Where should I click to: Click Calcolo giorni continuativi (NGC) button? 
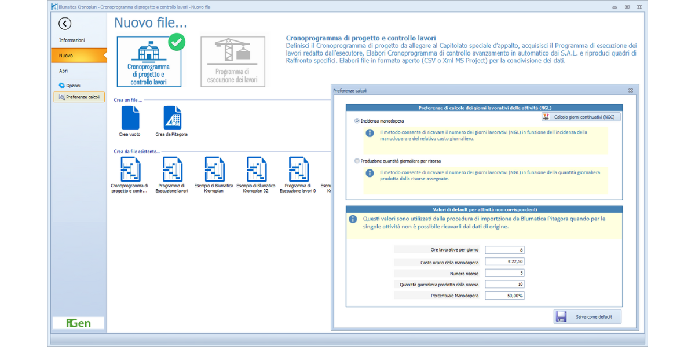click(581, 117)
